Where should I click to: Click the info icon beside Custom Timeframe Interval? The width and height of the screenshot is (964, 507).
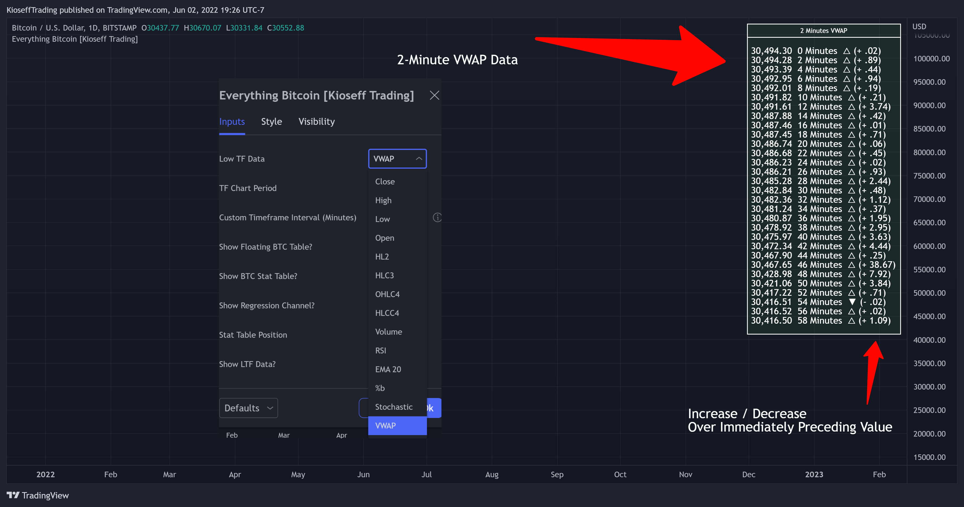[437, 217]
